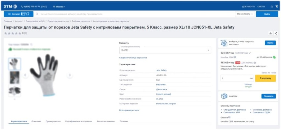Go to Каталог breadcrumb
The image size is (281, 130).
click(19, 21)
